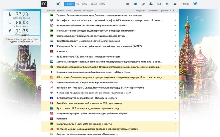
Task: Click the yuan rate 11.38 widget
Action: 21,31
